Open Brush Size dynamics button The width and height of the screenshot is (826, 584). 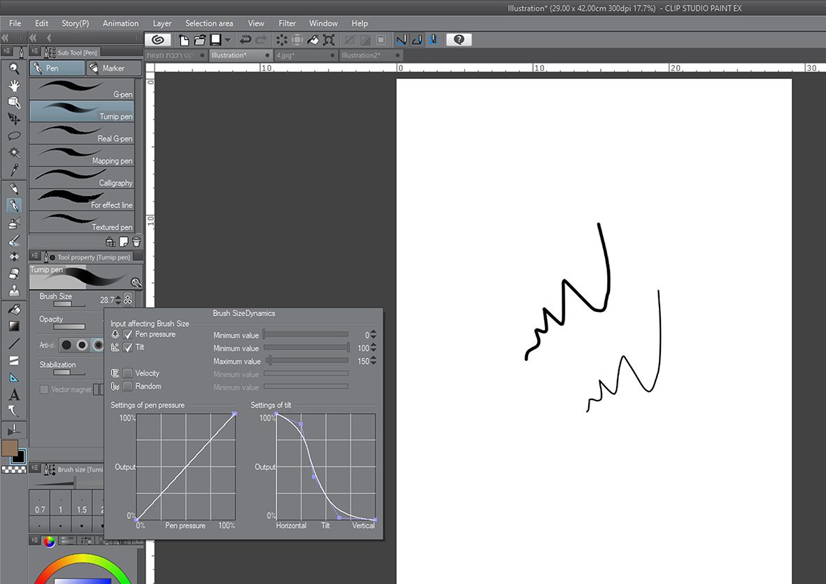[x=127, y=299]
